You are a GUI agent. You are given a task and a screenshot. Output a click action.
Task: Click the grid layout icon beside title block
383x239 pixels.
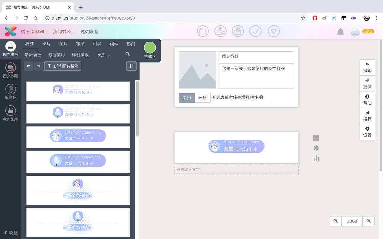(x=316, y=138)
